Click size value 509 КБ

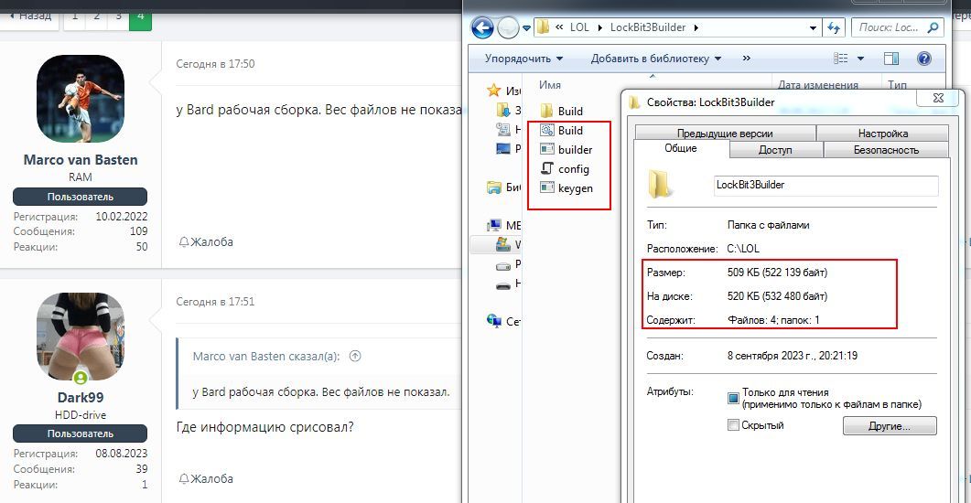click(x=777, y=273)
